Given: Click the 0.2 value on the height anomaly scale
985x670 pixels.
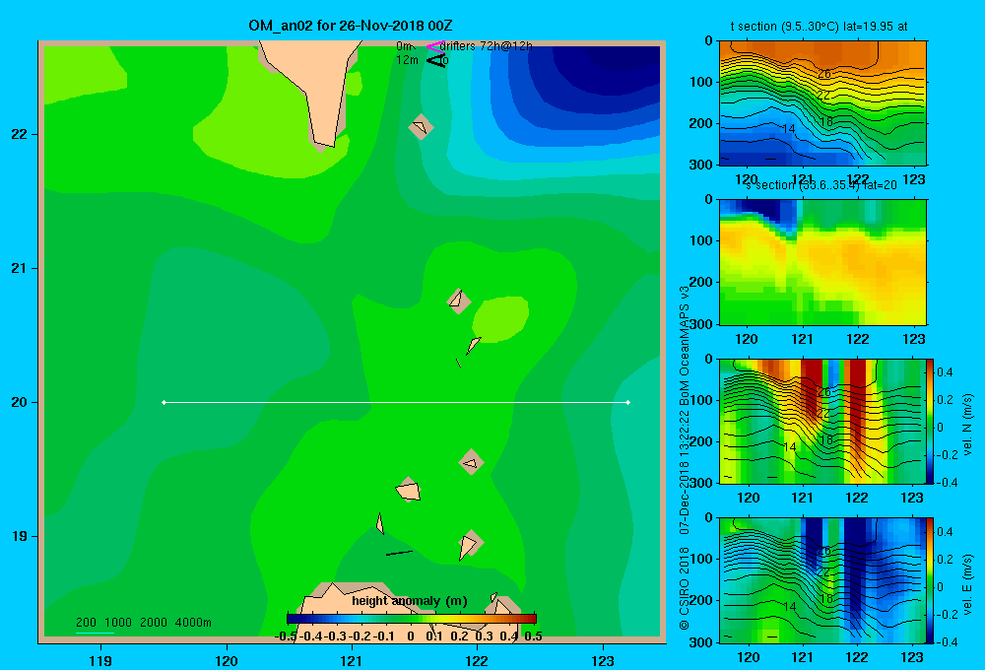Looking at the screenshot, I should (459, 636).
